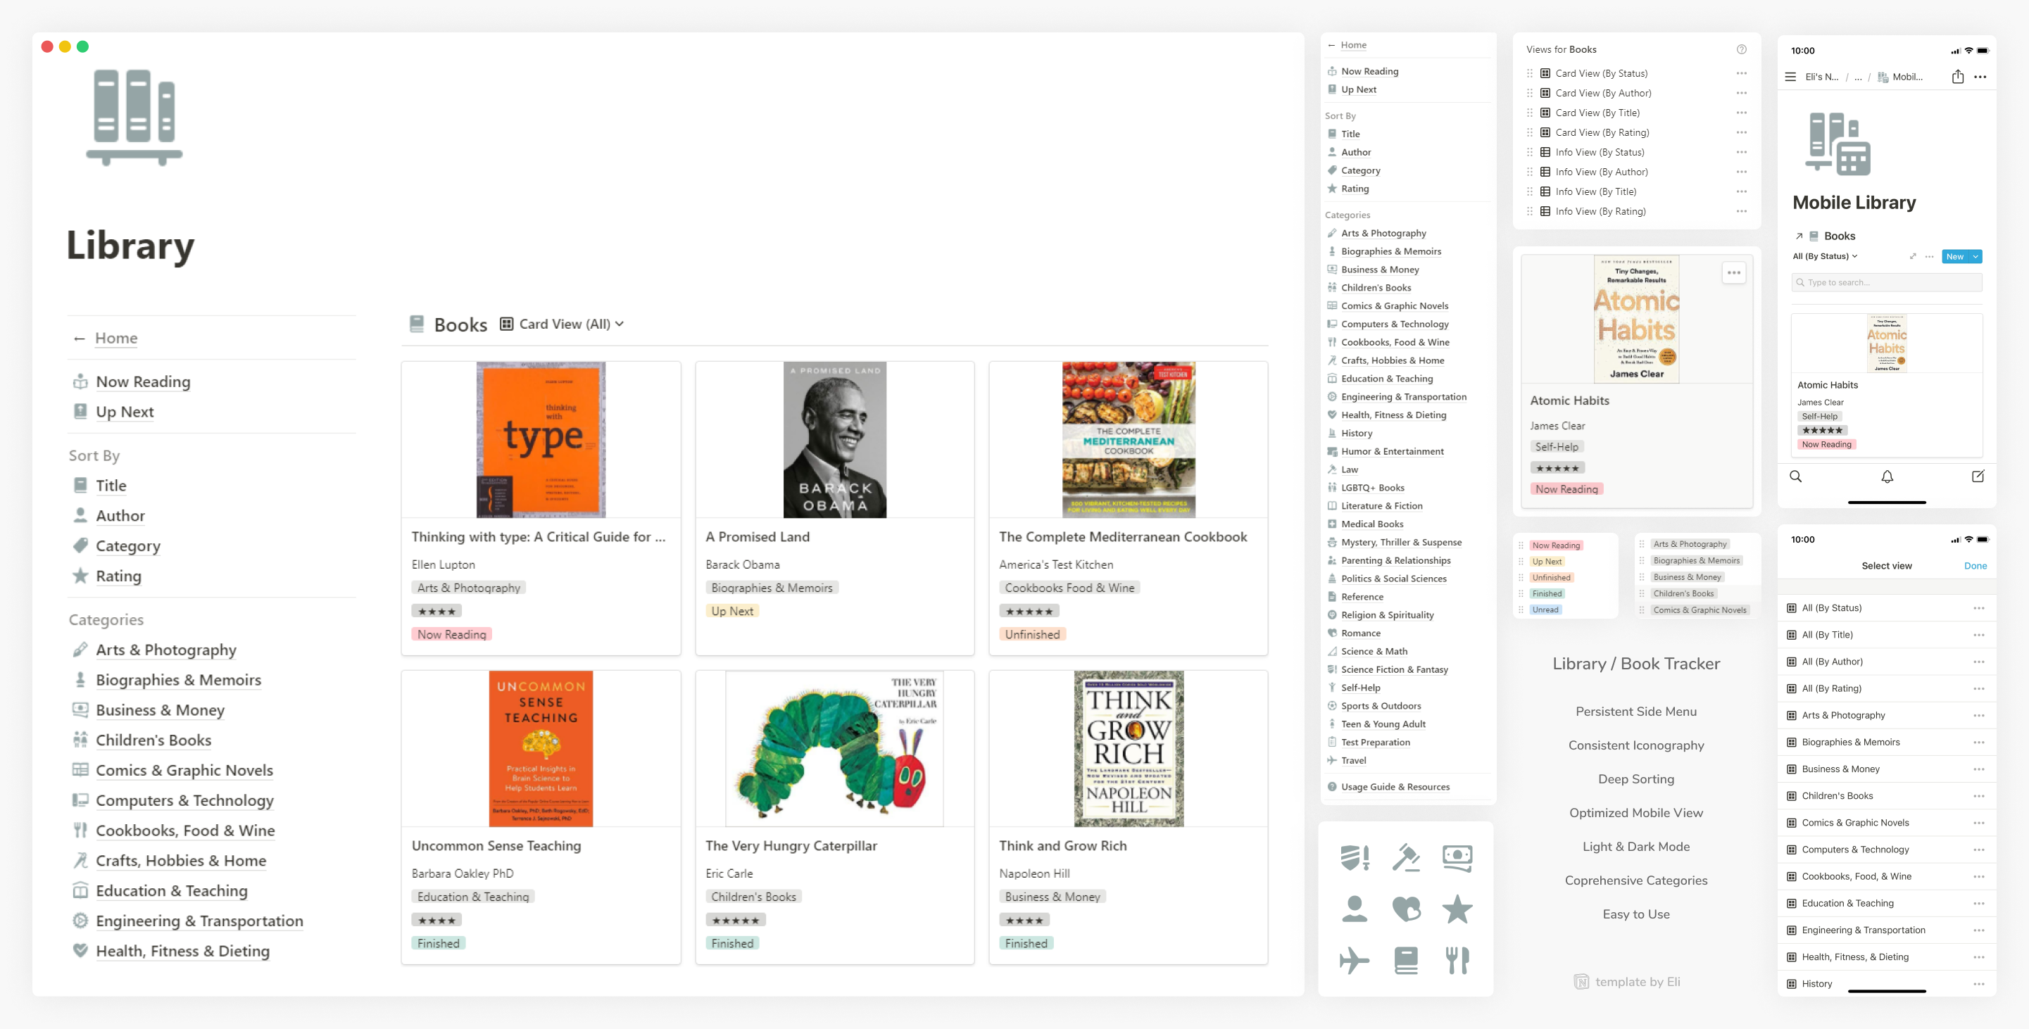Tap the search magnifier in the mobile bottom bar
Viewport: 2029px width, 1029px height.
click(1796, 476)
